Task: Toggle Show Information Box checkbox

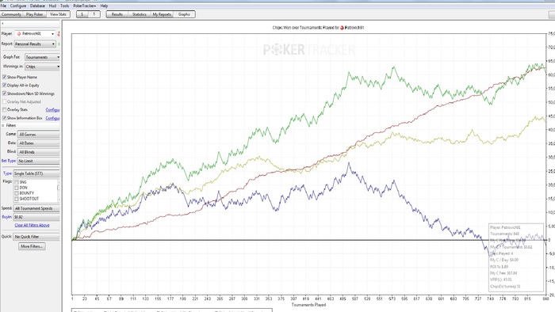Action: coord(4,118)
